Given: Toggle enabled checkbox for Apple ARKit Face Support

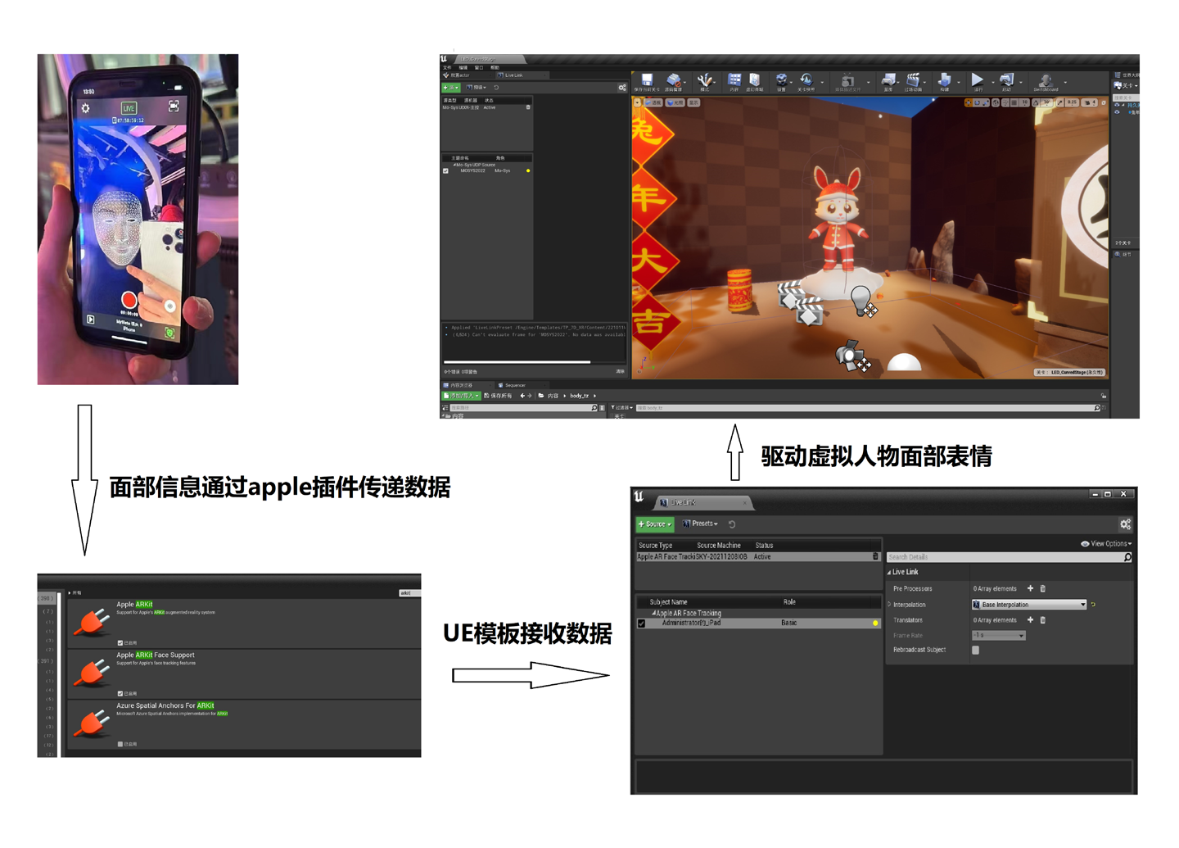Looking at the screenshot, I should click(x=120, y=694).
